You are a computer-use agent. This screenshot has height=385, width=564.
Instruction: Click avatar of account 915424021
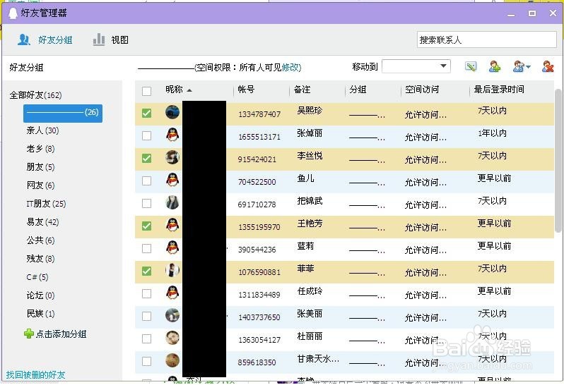tap(172, 157)
